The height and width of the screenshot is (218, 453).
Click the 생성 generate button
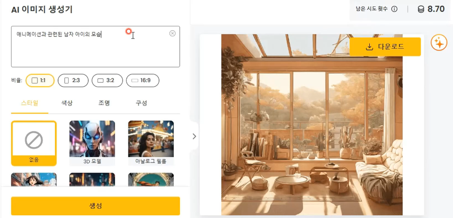point(96,206)
